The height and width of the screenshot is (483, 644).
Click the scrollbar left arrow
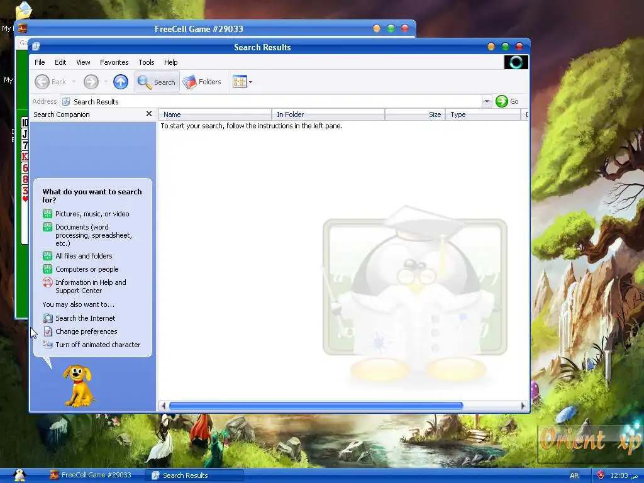163,406
